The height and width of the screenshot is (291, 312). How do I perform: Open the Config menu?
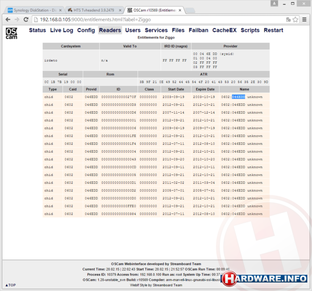tap(86, 30)
